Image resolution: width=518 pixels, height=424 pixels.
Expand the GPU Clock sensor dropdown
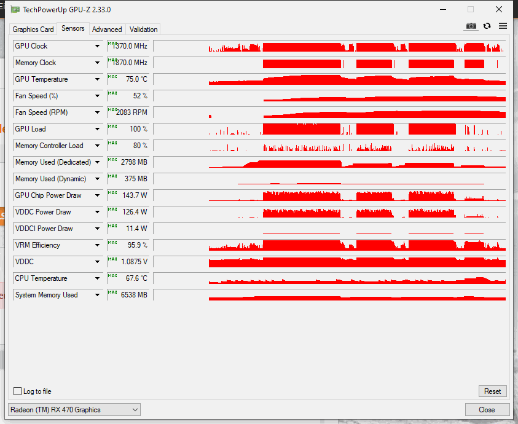(x=97, y=46)
